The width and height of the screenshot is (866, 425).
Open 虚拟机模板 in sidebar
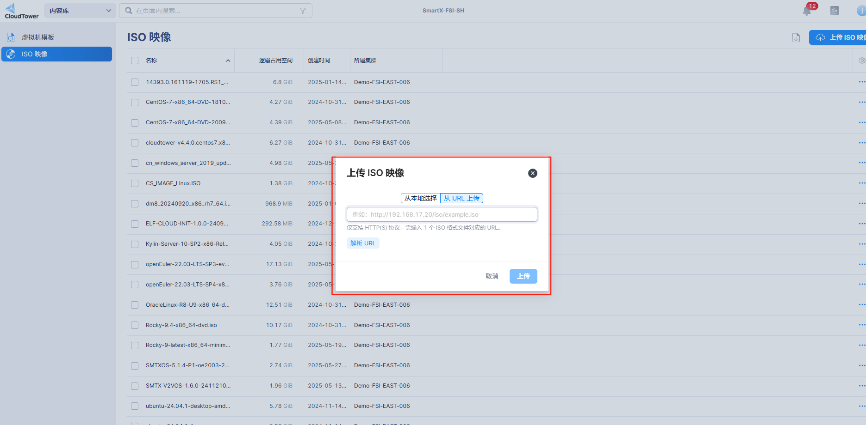click(x=38, y=37)
